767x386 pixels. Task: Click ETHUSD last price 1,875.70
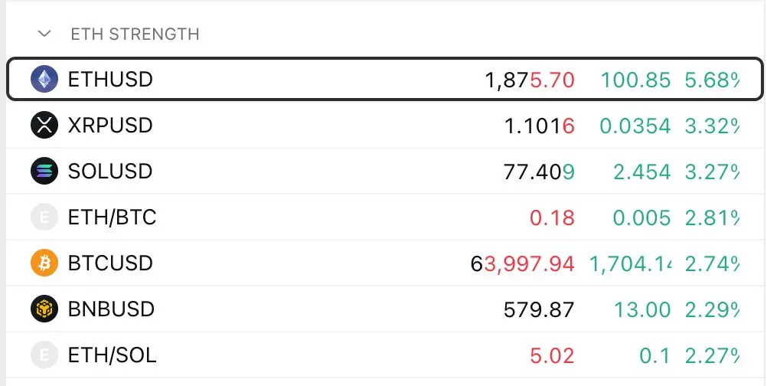(529, 80)
